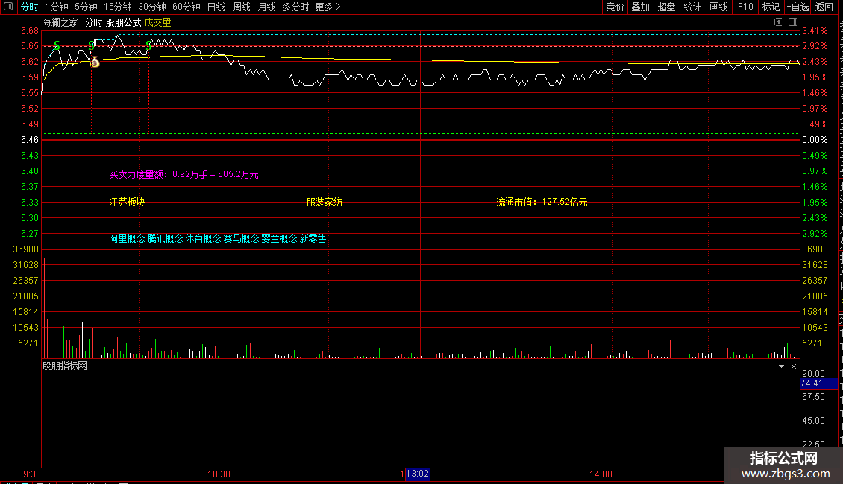Image resolution: width=843 pixels, height=484 pixels.
Task: Click the 13:02 time marker on axis
Action: pyautogui.click(x=417, y=474)
